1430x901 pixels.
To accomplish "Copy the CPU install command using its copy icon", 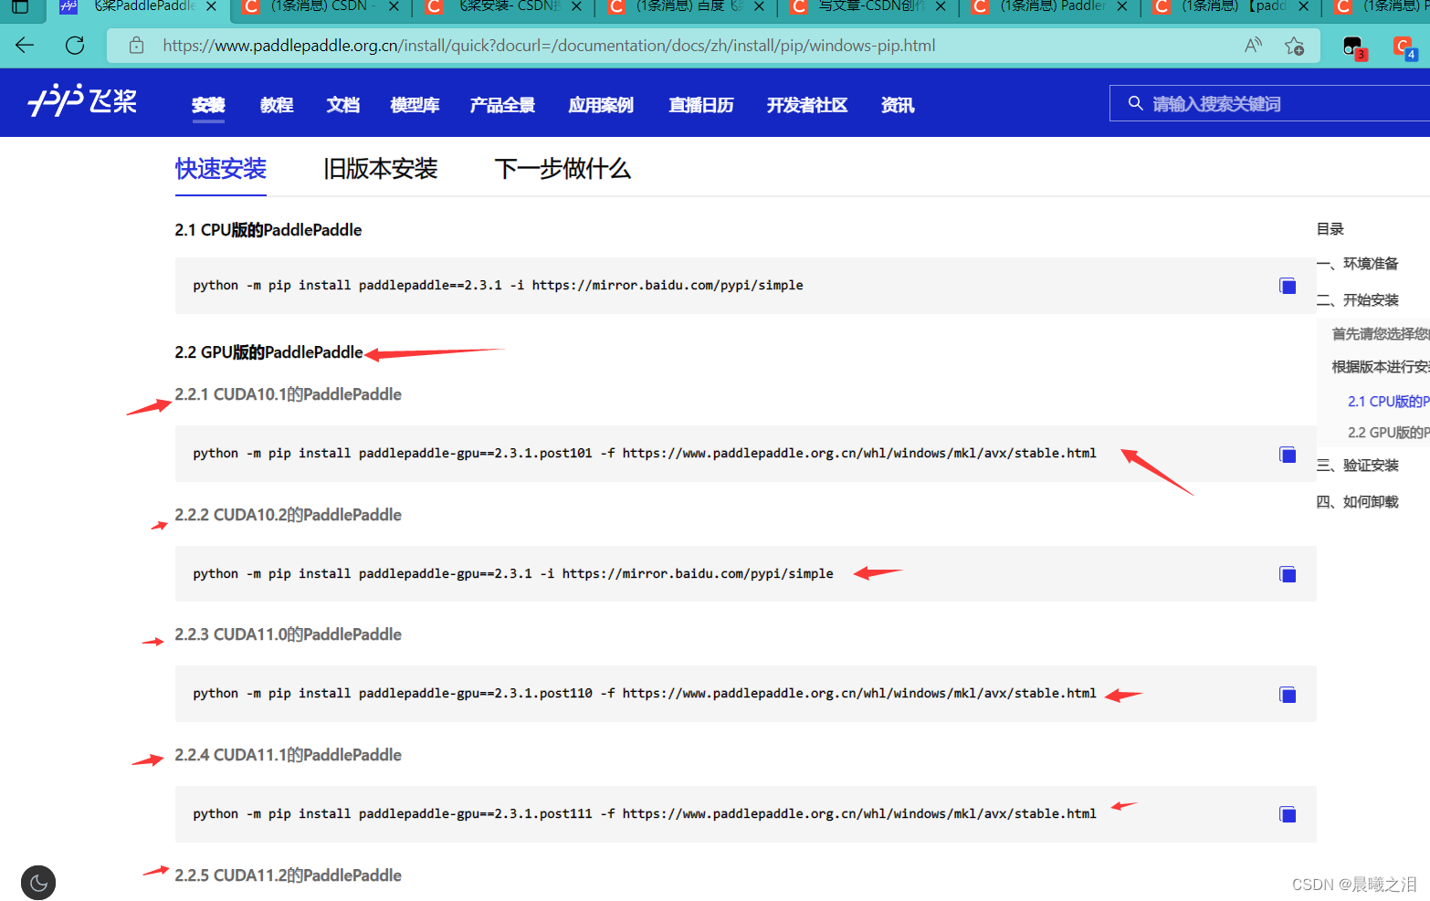I will [x=1288, y=286].
